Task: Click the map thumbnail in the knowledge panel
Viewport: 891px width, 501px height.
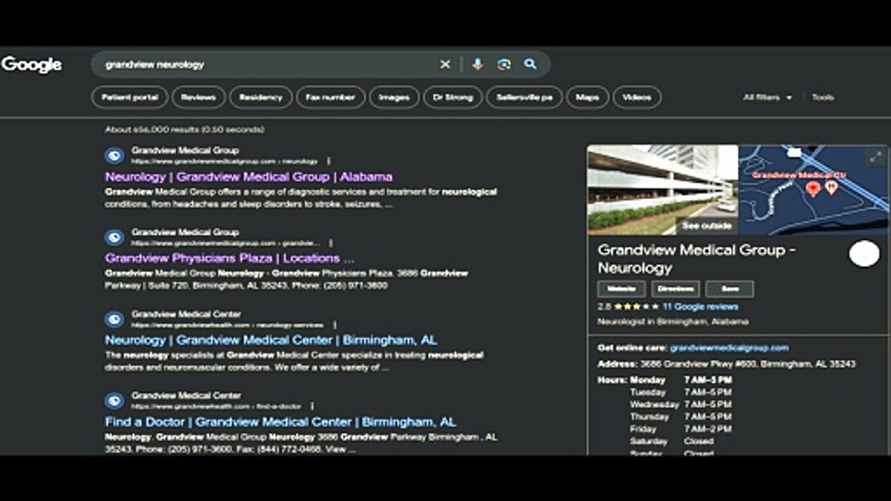Action: [813, 189]
